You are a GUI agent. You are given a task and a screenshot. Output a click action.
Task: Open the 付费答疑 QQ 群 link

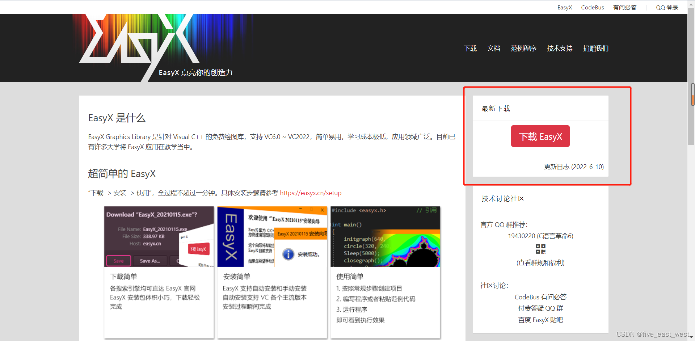pyautogui.click(x=540, y=308)
